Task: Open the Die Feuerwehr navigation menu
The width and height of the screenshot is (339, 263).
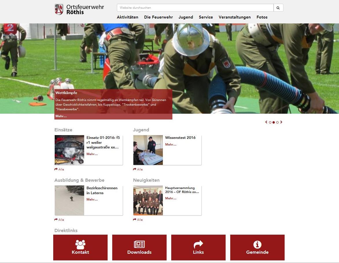Action: coord(159,17)
